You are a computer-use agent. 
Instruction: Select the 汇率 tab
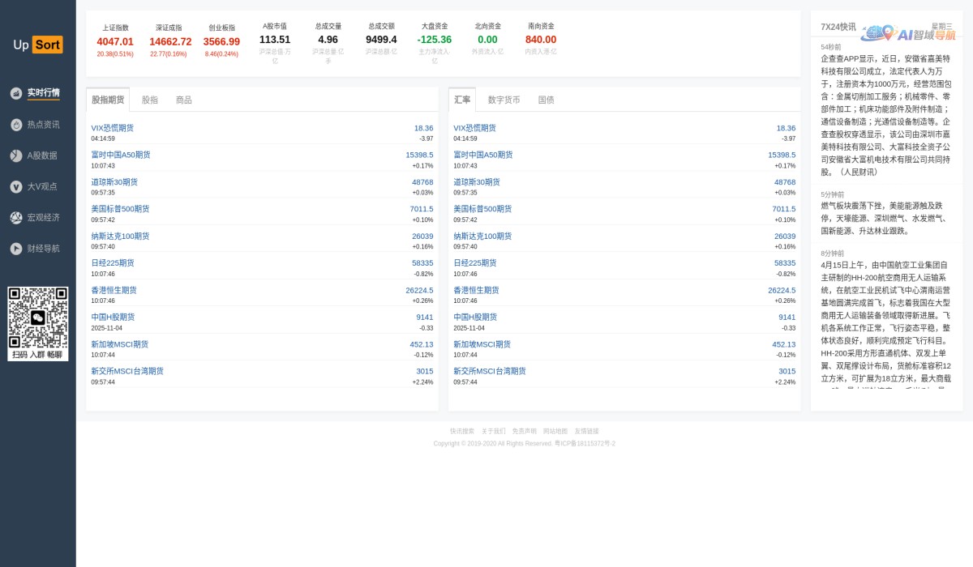click(x=462, y=100)
